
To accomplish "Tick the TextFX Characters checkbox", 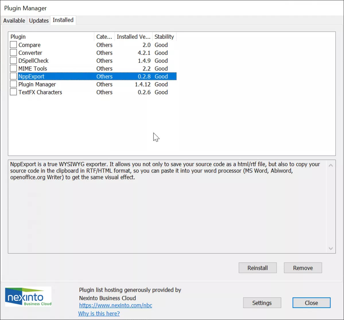I will [13, 92].
